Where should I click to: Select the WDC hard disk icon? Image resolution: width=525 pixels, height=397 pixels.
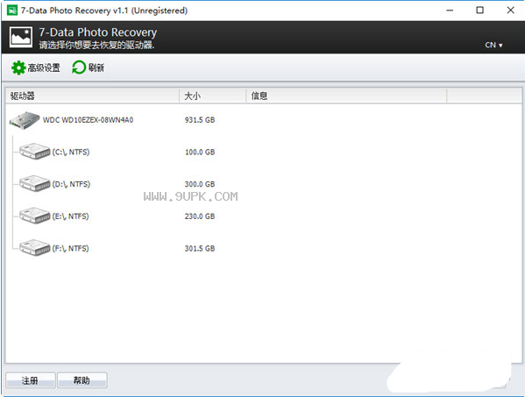click(x=25, y=120)
